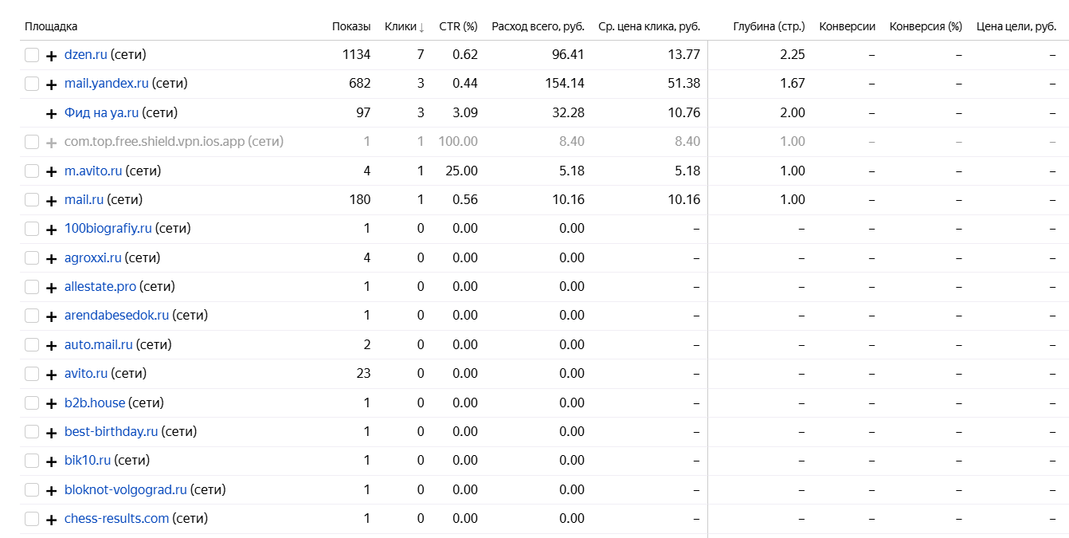Expand the avito.ru row plus icon
The height and width of the screenshot is (538, 1069).
(52, 375)
